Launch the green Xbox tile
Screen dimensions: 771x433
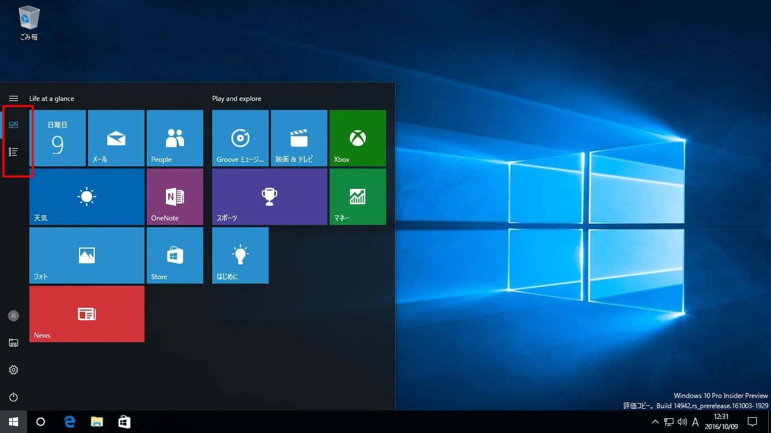coord(358,138)
